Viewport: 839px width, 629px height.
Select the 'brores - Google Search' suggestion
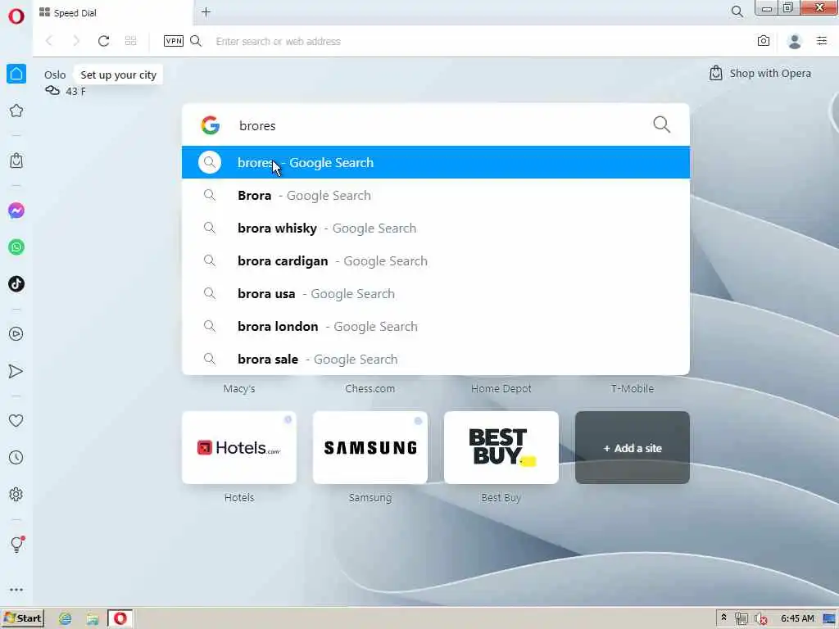tap(436, 163)
